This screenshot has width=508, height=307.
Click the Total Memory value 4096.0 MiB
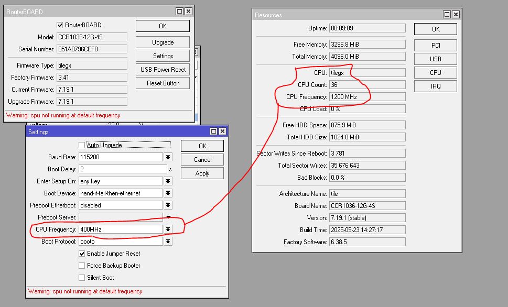[368, 57]
